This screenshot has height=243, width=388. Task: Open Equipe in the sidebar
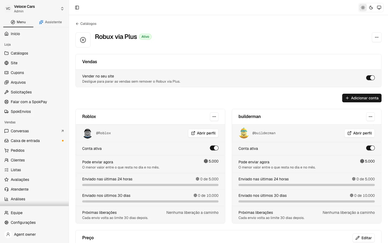(x=34, y=213)
